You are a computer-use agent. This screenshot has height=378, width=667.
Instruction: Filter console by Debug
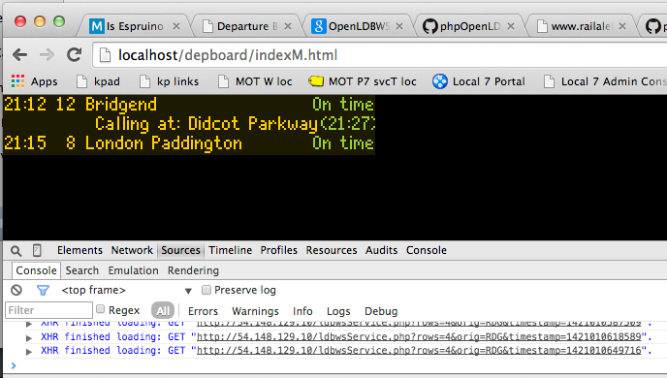pos(381,311)
